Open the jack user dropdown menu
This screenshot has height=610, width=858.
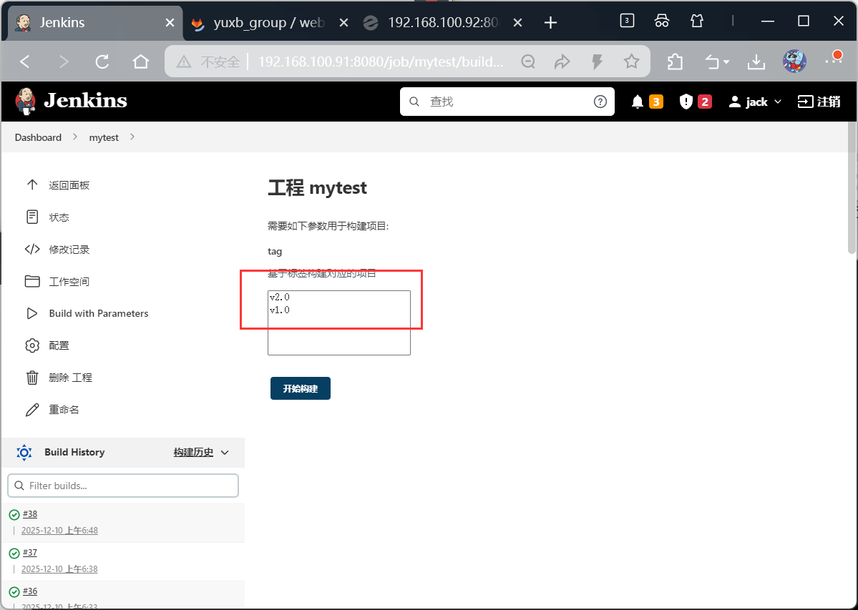(755, 102)
